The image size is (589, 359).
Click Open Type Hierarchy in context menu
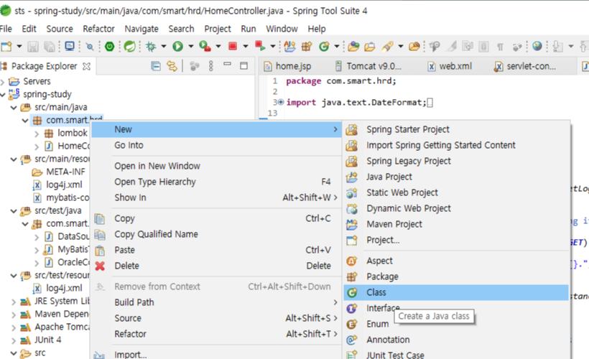point(216,182)
